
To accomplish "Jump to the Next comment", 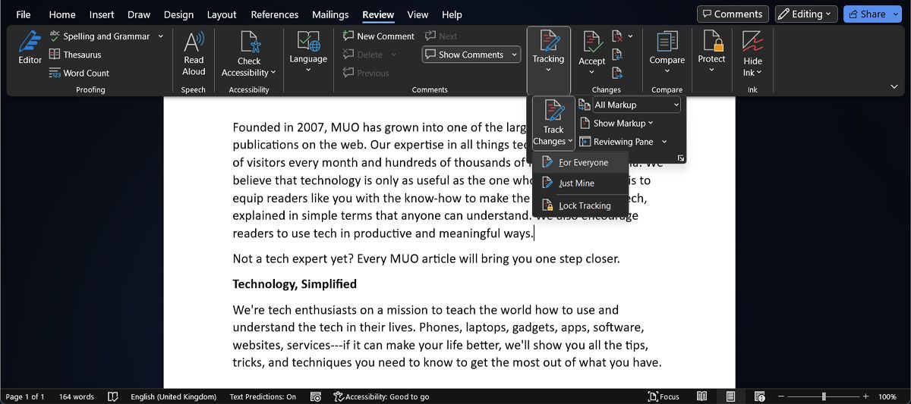I will click(441, 36).
